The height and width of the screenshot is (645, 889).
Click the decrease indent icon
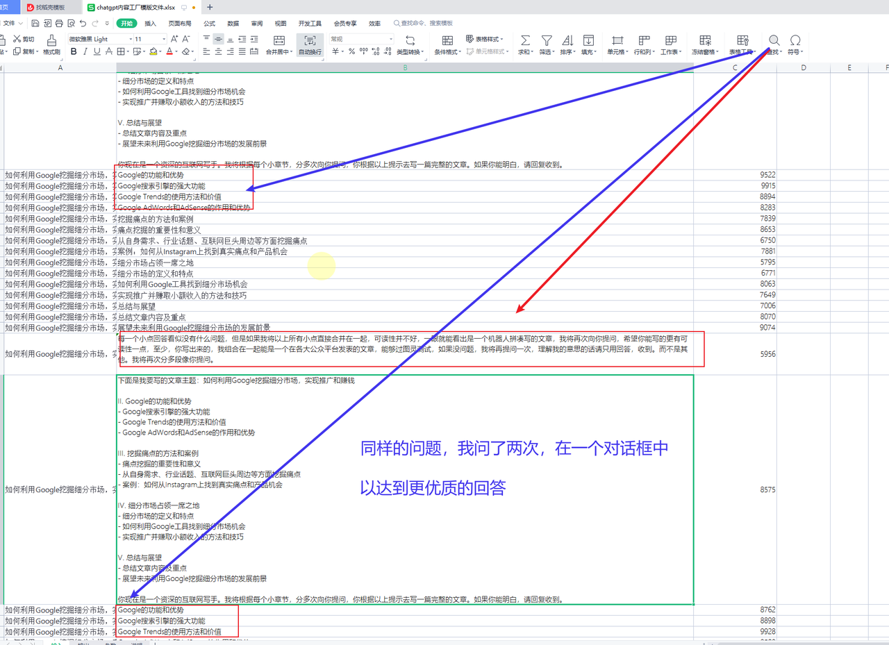coord(243,40)
